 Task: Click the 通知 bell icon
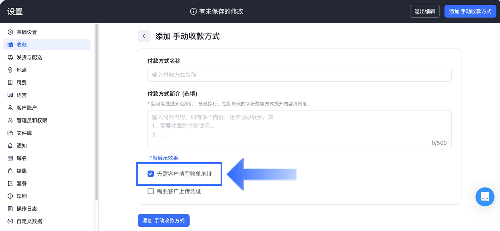(10, 146)
